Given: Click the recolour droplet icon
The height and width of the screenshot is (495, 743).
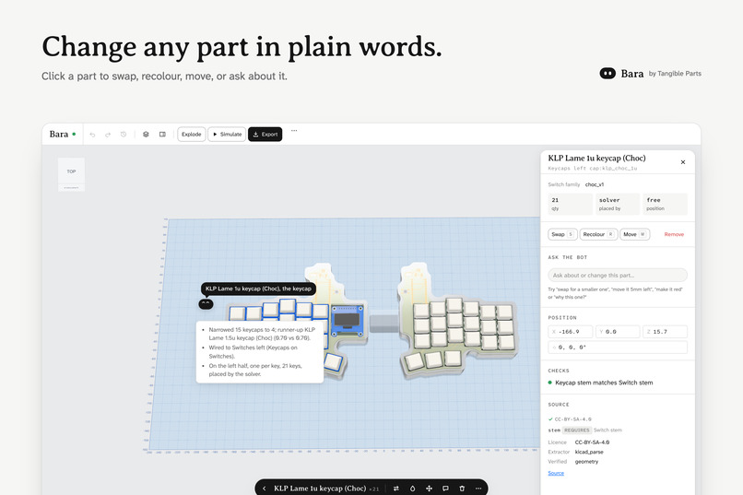Looking at the screenshot, I should [x=412, y=489].
